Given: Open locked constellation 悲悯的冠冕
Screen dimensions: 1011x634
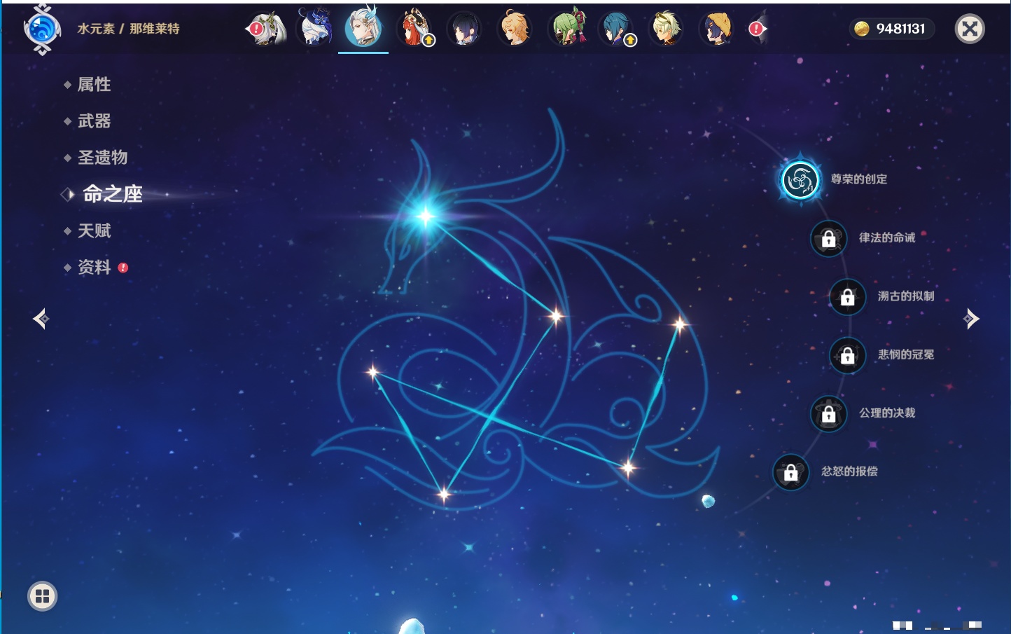Looking at the screenshot, I should click(847, 355).
